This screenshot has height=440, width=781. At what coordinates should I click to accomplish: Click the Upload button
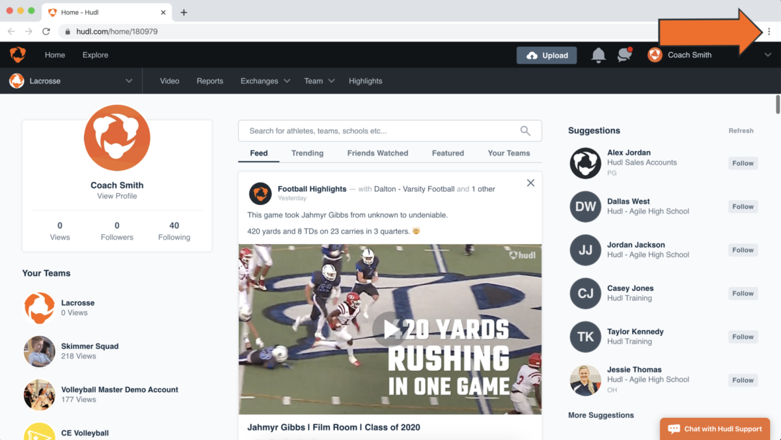(x=547, y=55)
